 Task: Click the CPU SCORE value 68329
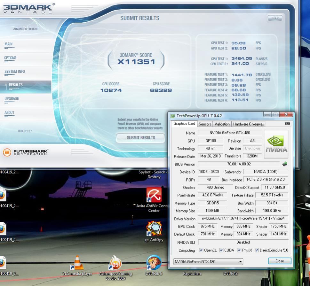pos(161,90)
